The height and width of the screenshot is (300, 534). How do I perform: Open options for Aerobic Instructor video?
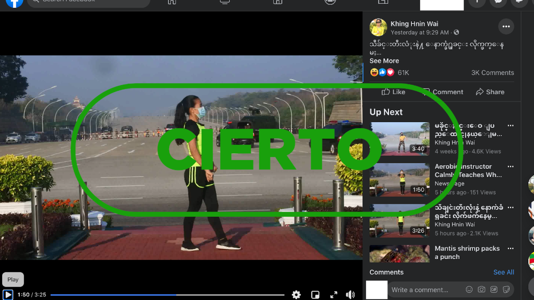tap(510, 167)
